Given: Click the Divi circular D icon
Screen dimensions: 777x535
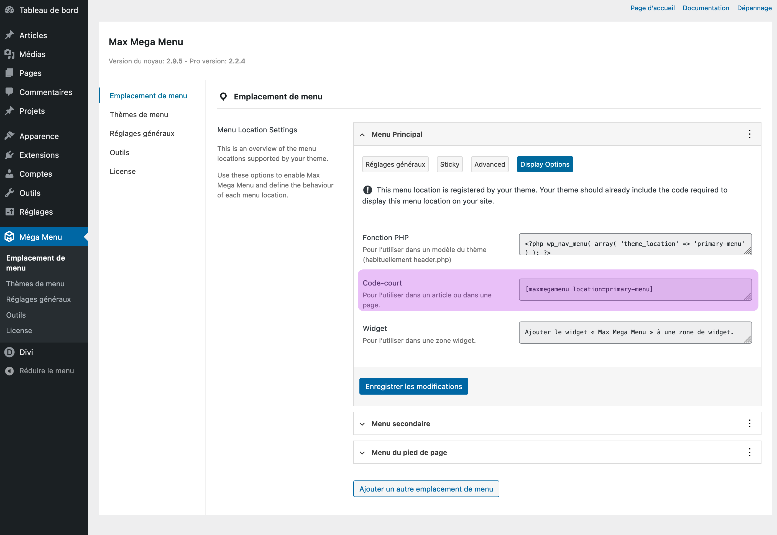Looking at the screenshot, I should [x=9, y=352].
